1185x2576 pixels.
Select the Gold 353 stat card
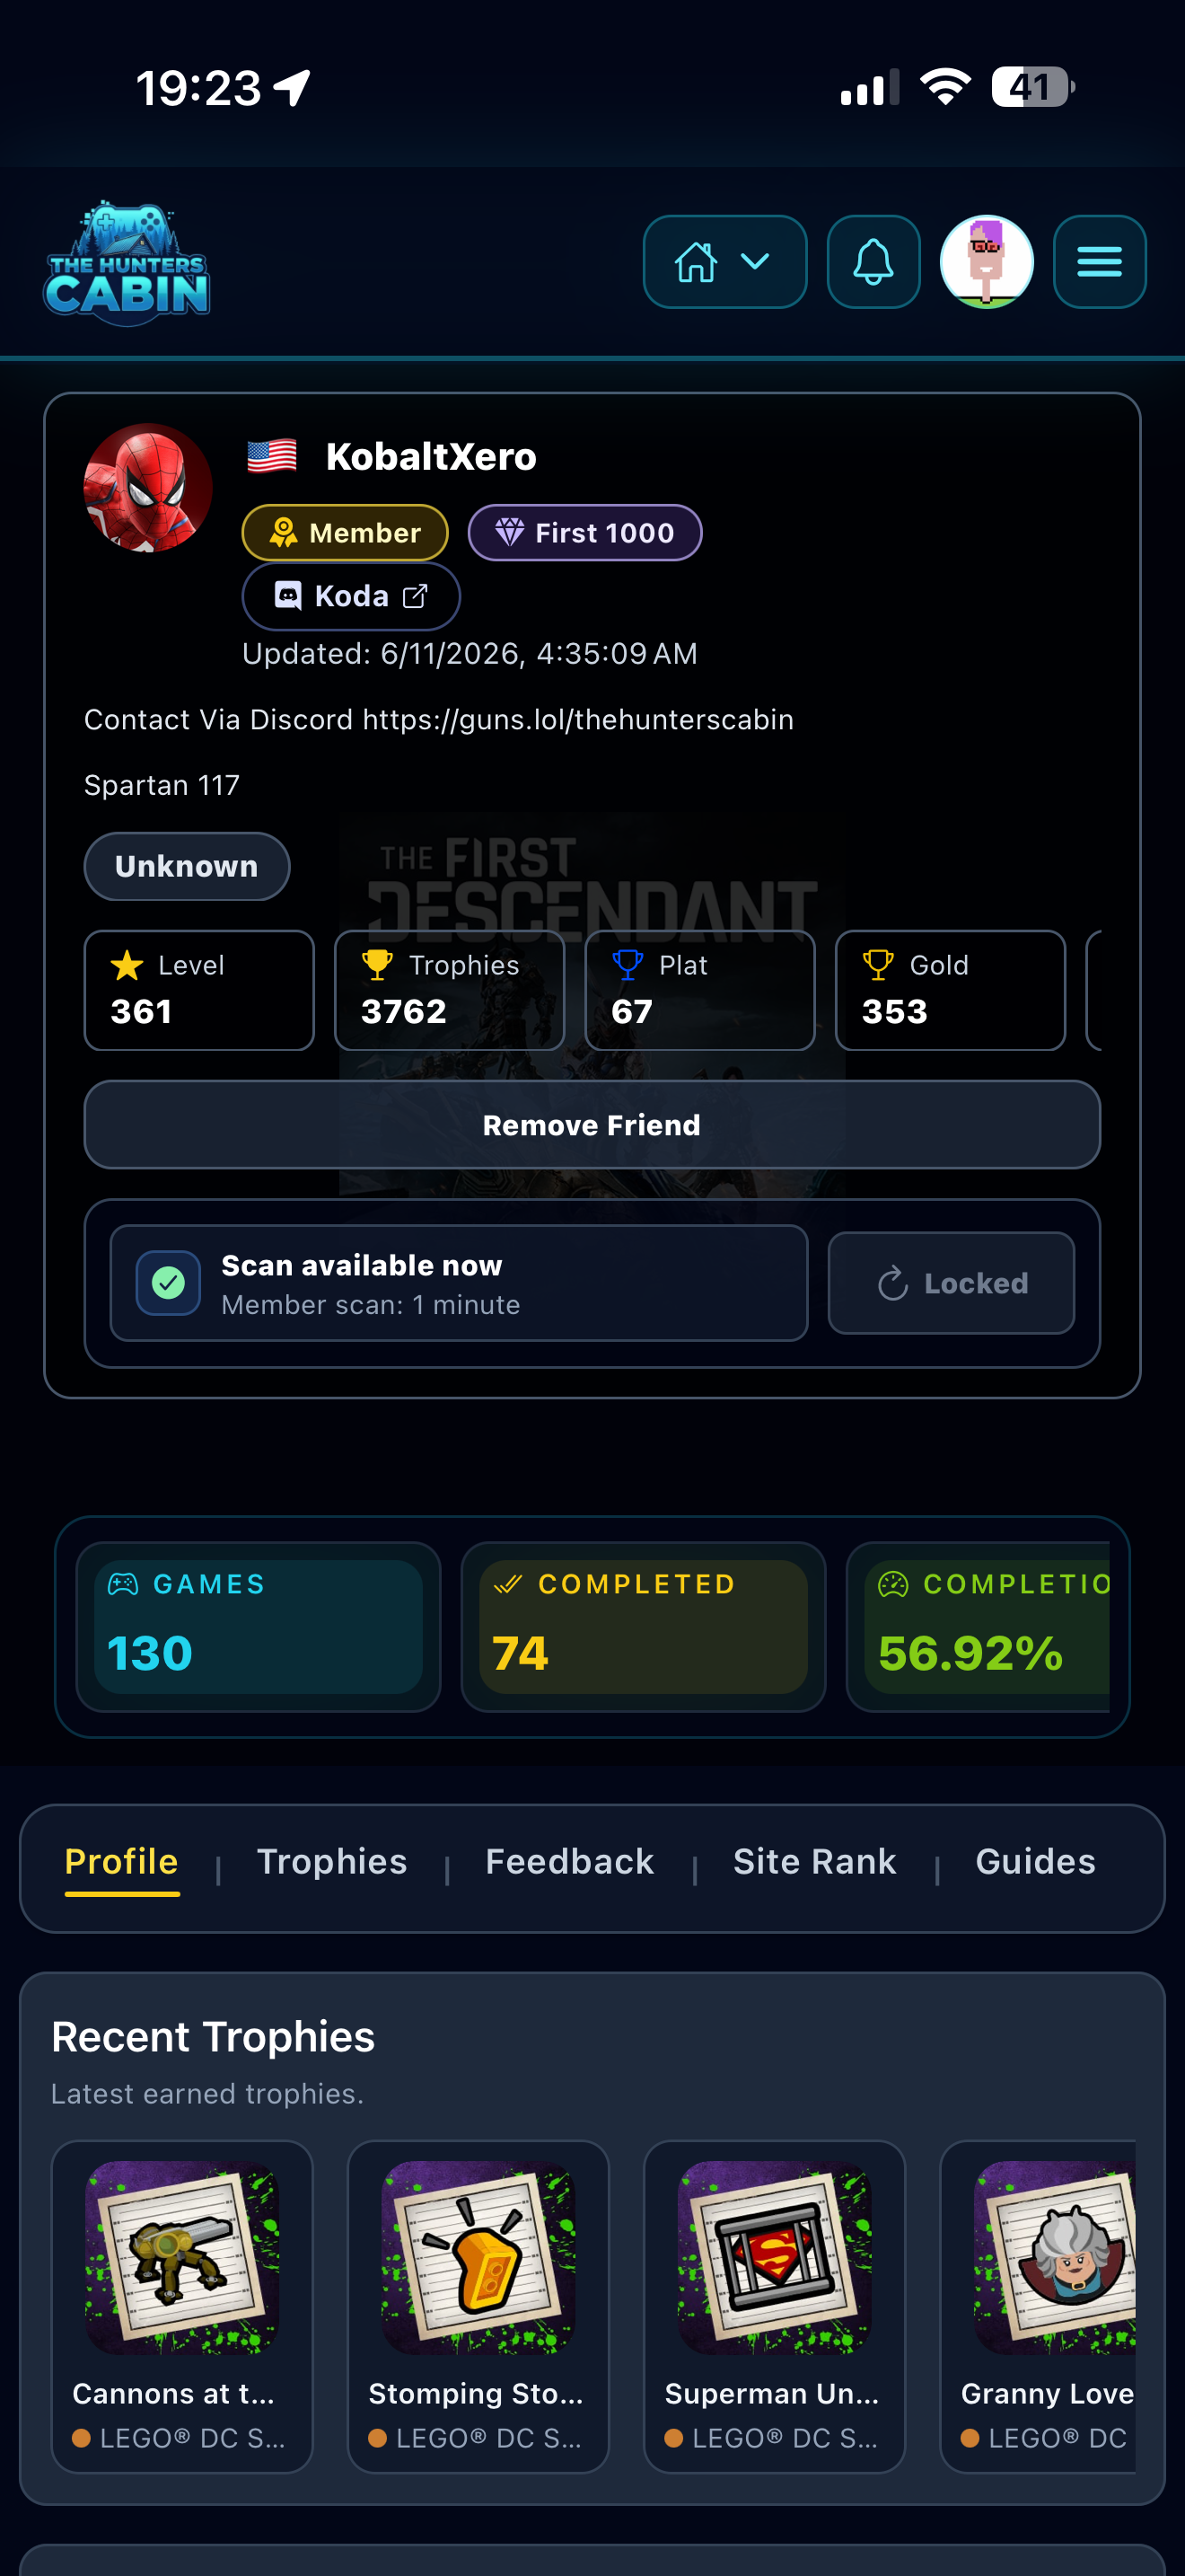pos(950,990)
